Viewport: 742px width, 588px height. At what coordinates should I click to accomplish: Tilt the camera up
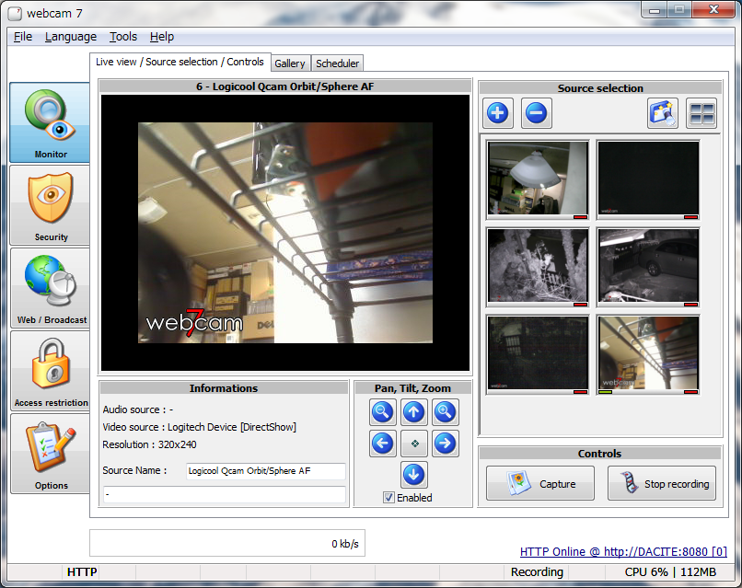point(414,412)
